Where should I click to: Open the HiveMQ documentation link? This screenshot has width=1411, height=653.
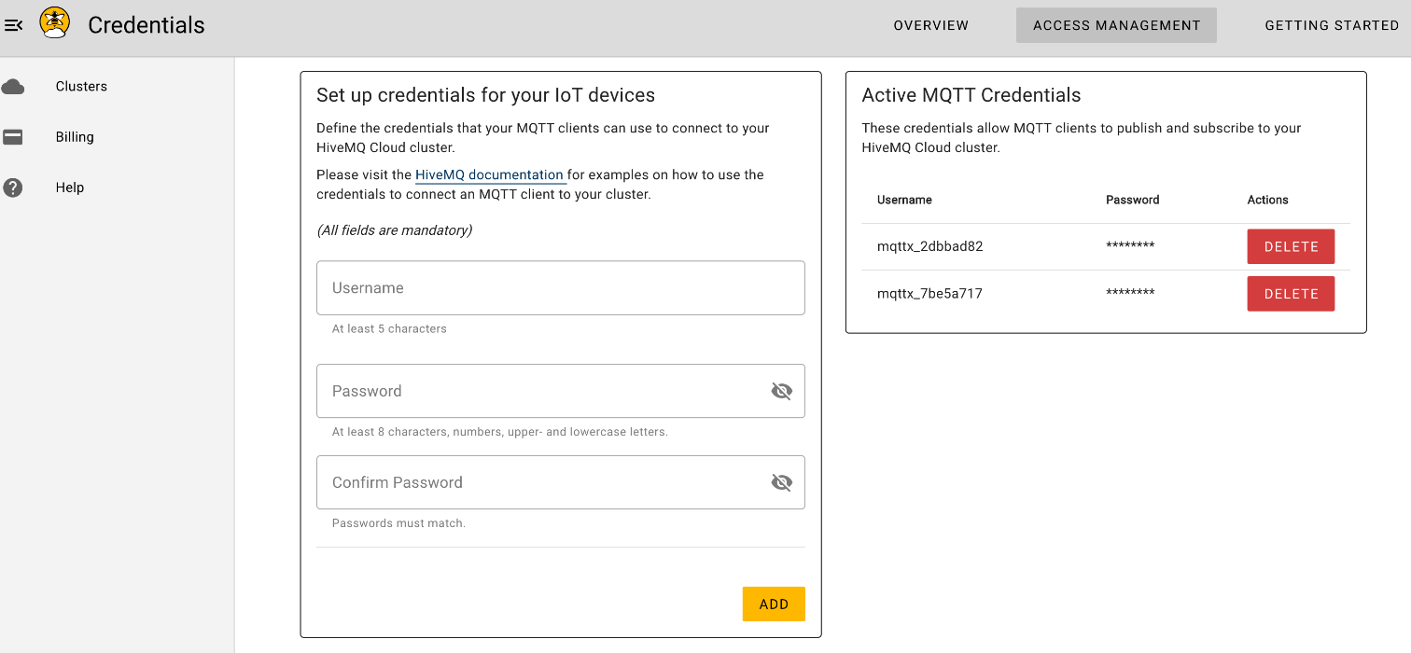coord(489,174)
